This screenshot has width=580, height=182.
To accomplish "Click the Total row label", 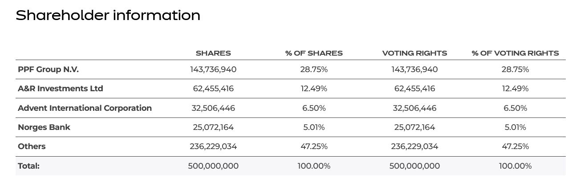I will tap(29, 166).
